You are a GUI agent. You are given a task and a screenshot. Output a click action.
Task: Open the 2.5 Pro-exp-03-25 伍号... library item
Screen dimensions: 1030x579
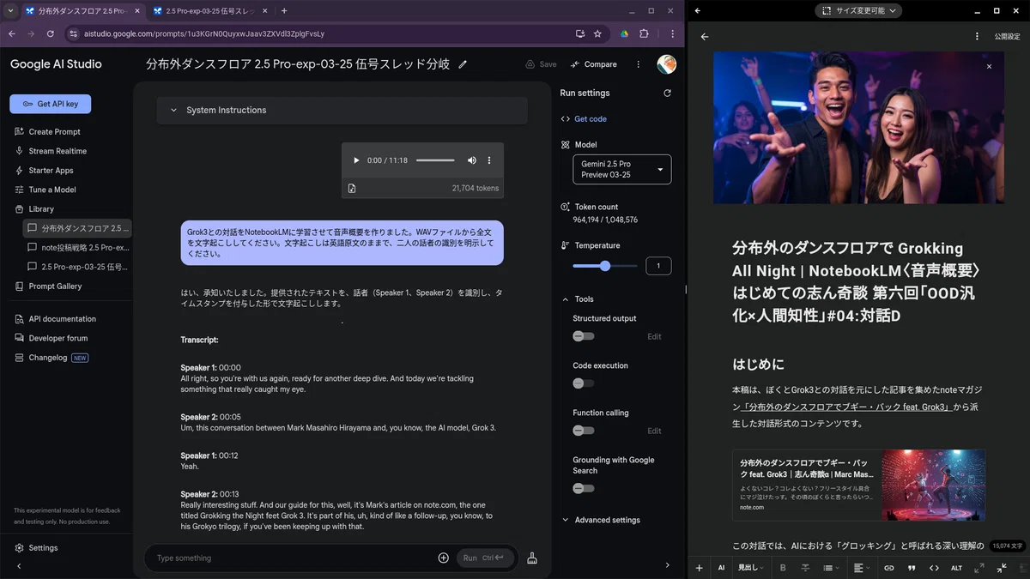coord(77,267)
